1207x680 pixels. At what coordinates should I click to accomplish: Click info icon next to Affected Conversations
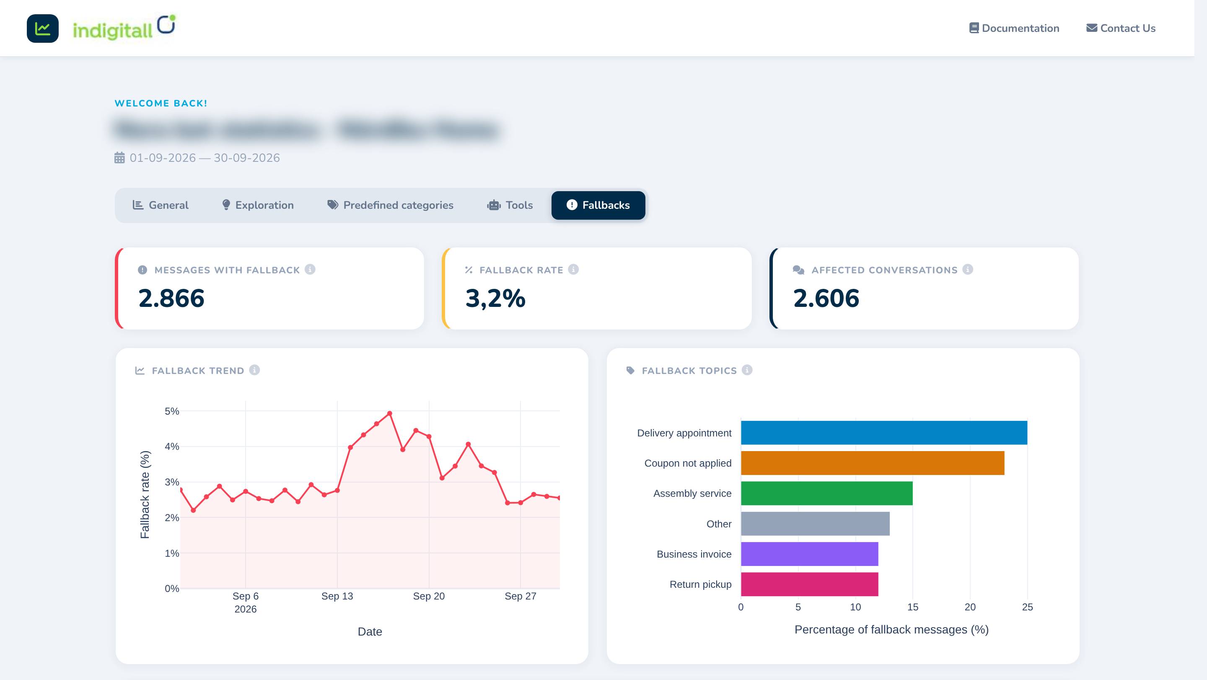[x=968, y=270]
